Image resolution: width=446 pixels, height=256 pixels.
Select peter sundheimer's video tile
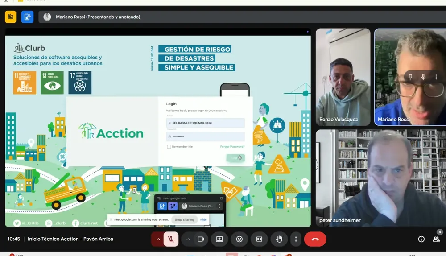380,178
